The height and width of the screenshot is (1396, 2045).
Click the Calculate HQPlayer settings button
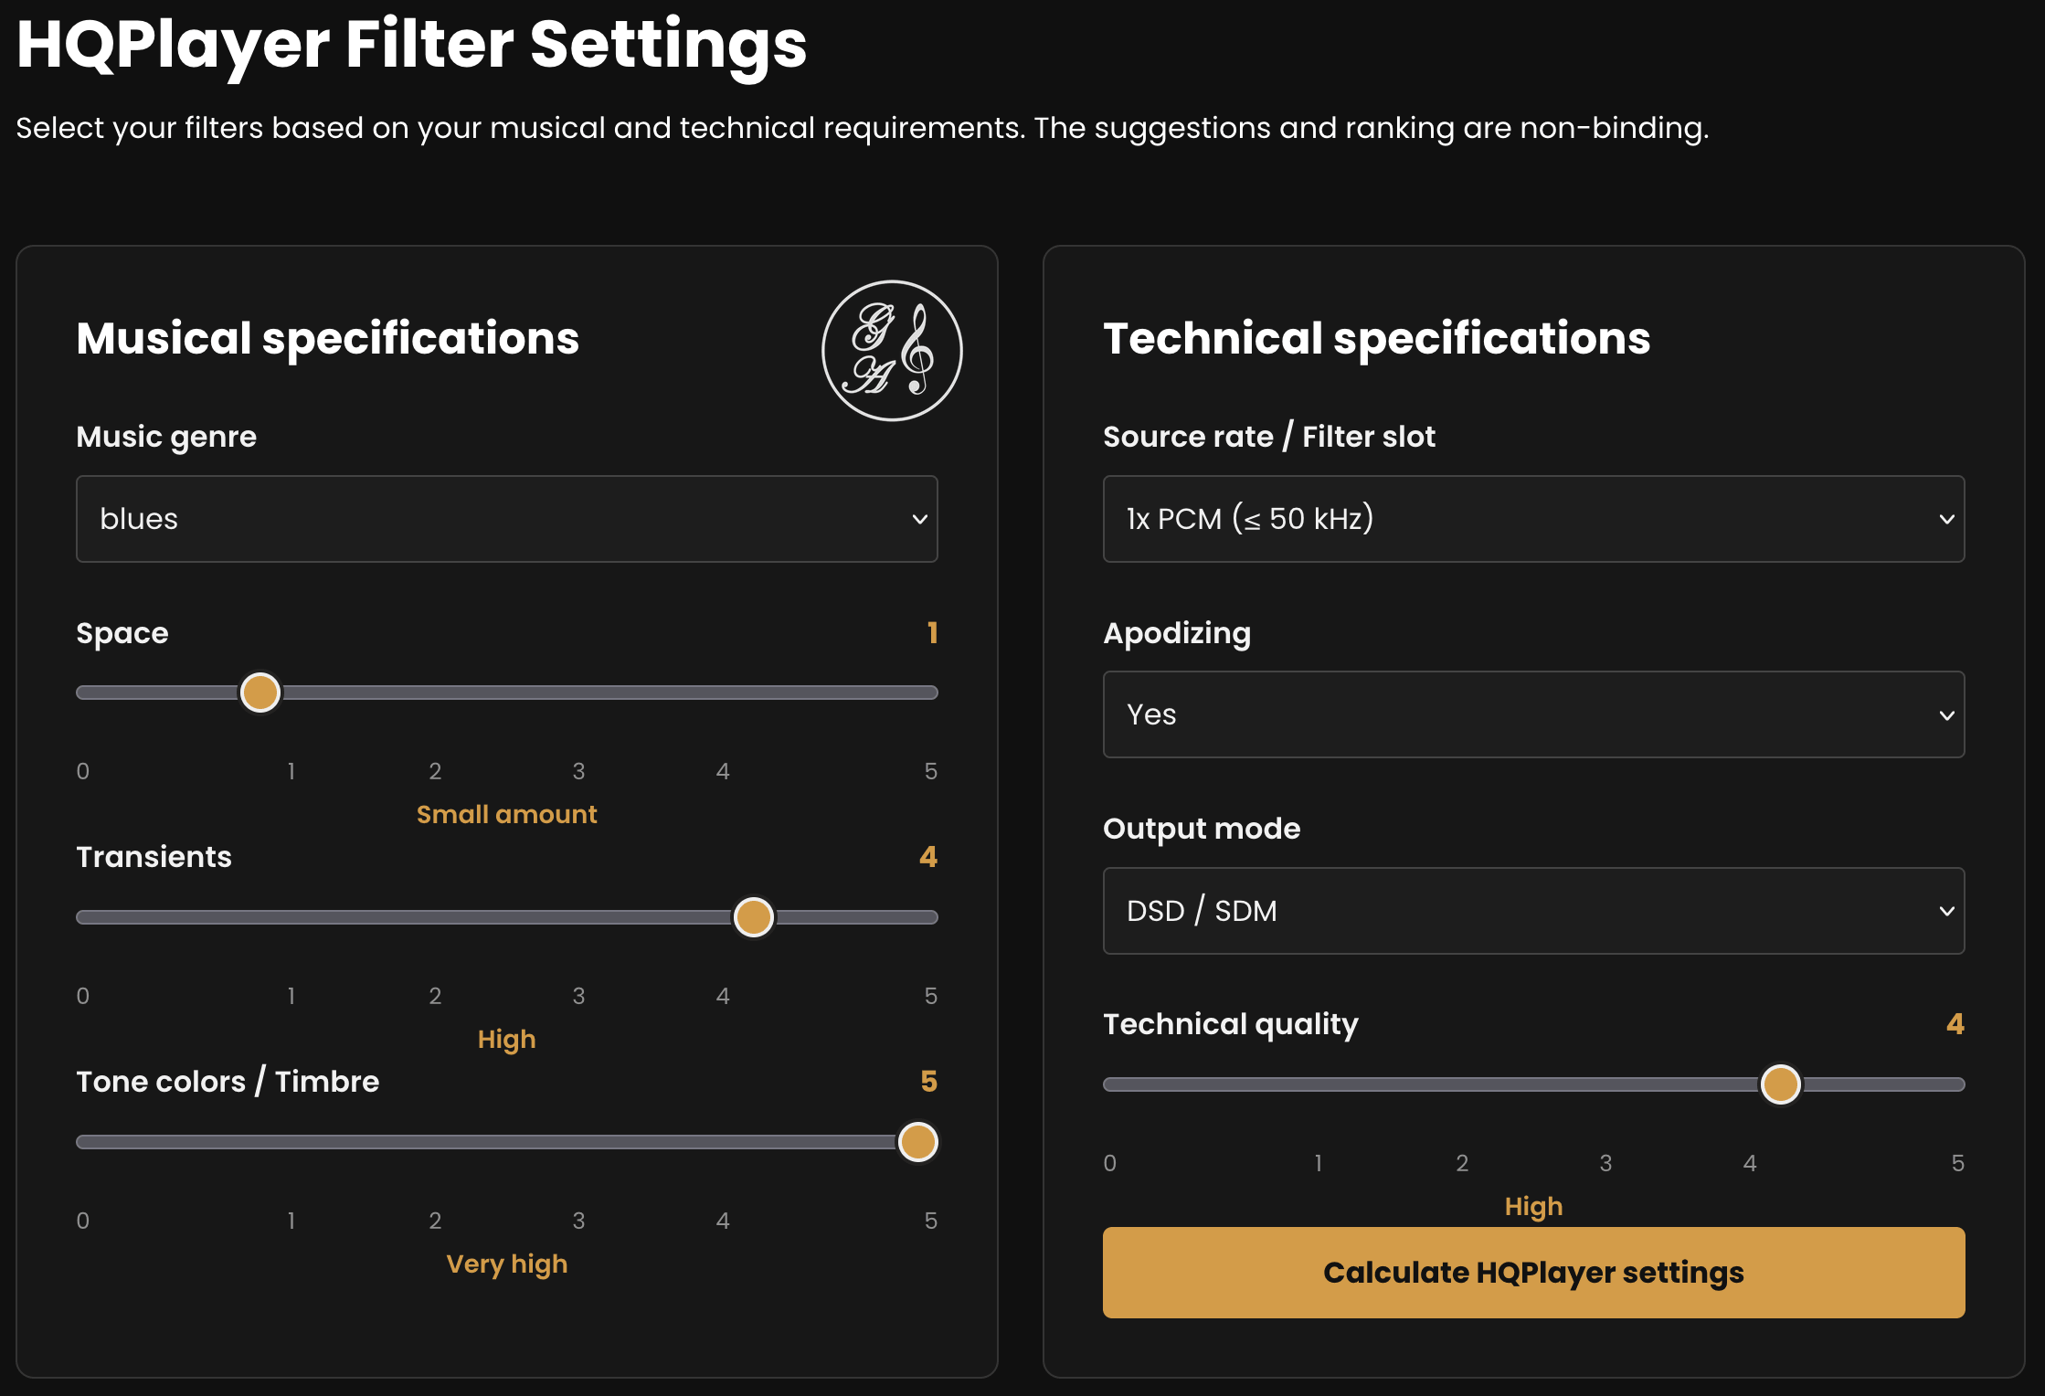(1533, 1273)
